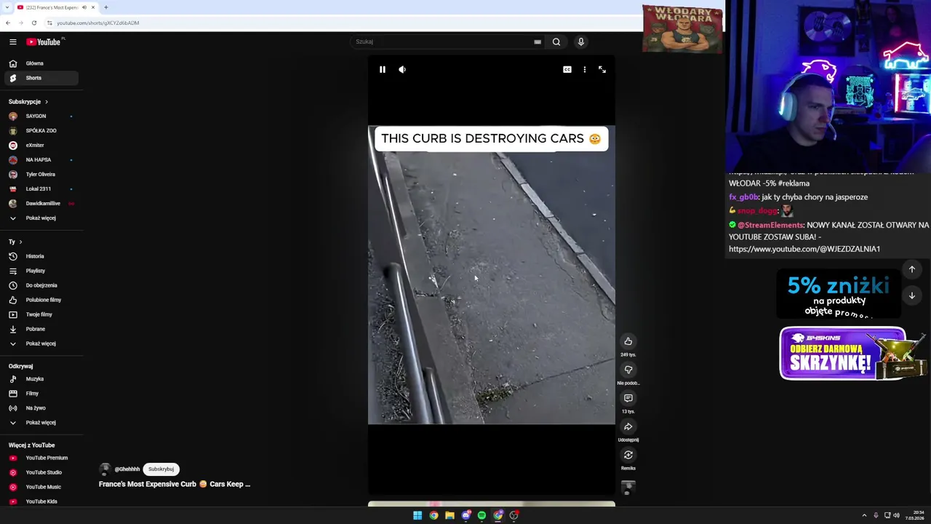Open the NA HAPSA channel
The image size is (931, 524).
click(x=41, y=160)
